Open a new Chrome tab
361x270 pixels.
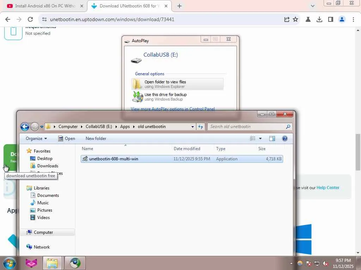coord(179,6)
